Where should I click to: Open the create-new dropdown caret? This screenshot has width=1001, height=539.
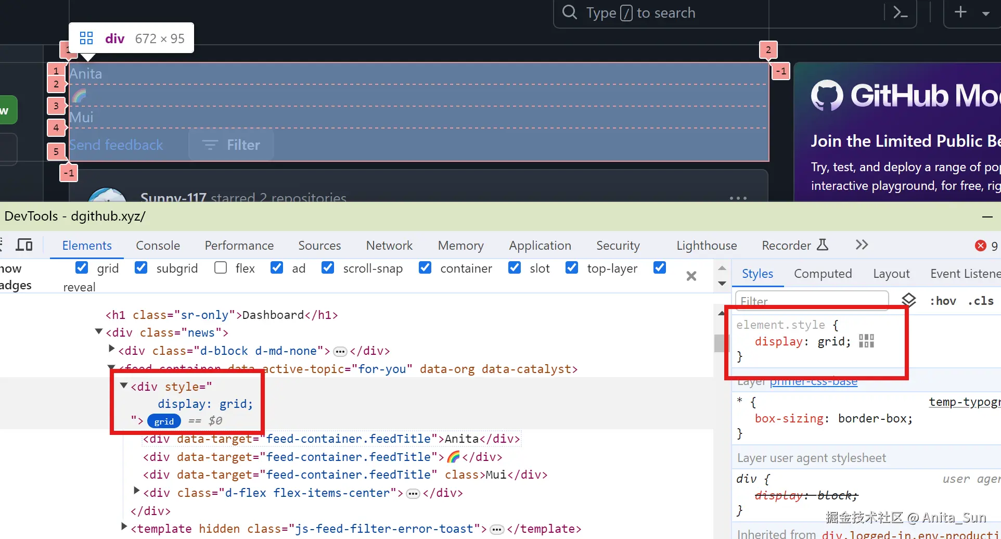(x=986, y=14)
